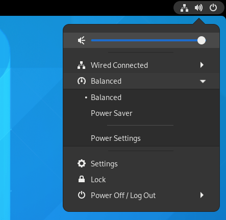226x220 pixels.
Task: Collapse the Balanced power mode section arrow
Action: [x=203, y=81]
